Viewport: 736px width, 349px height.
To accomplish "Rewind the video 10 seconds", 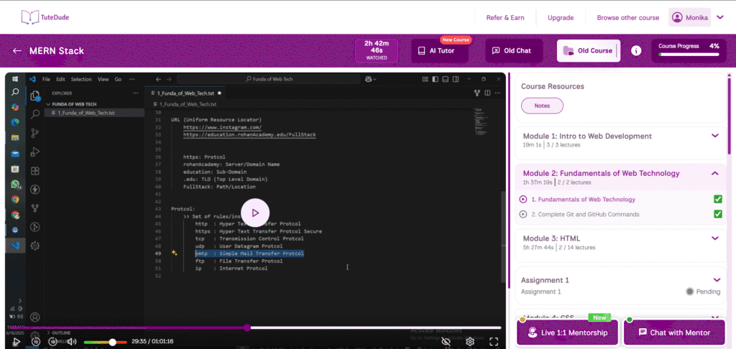I will [36, 342].
